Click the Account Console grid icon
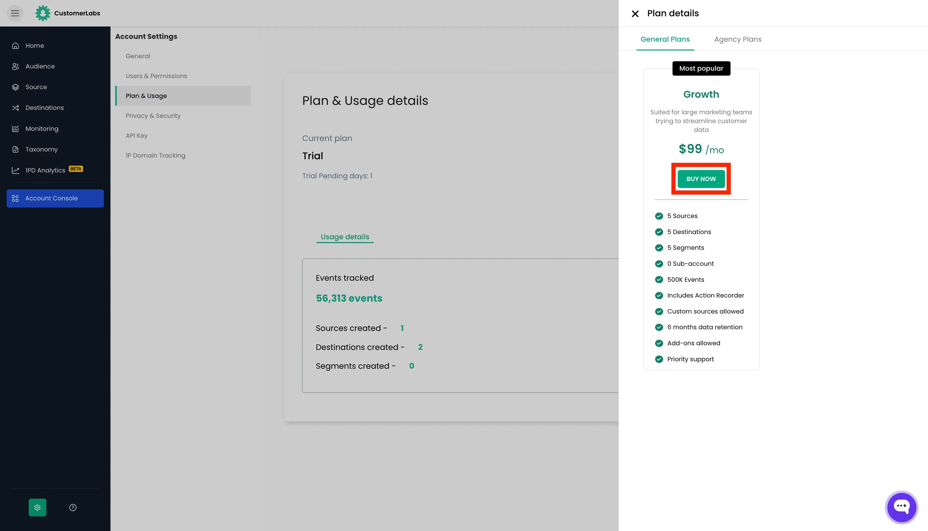Image resolution: width=928 pixels, height=531 pixels. [x=15, y=198]
